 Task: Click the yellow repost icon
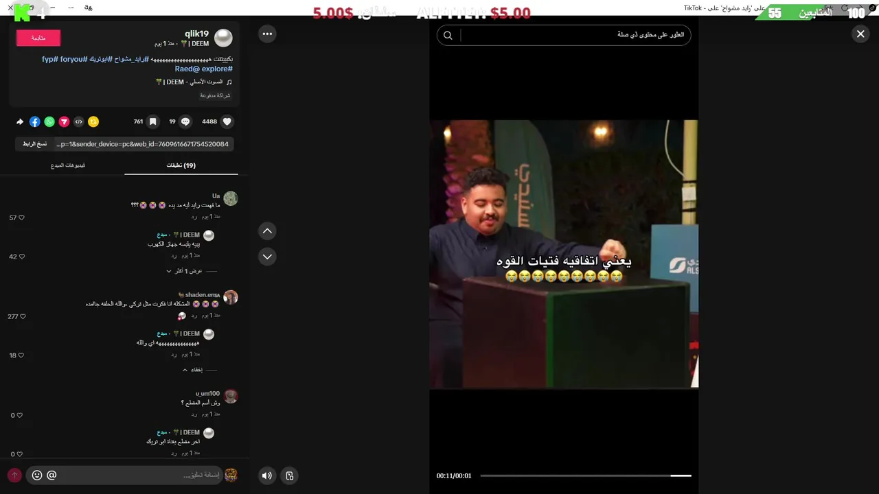point(93,121)
